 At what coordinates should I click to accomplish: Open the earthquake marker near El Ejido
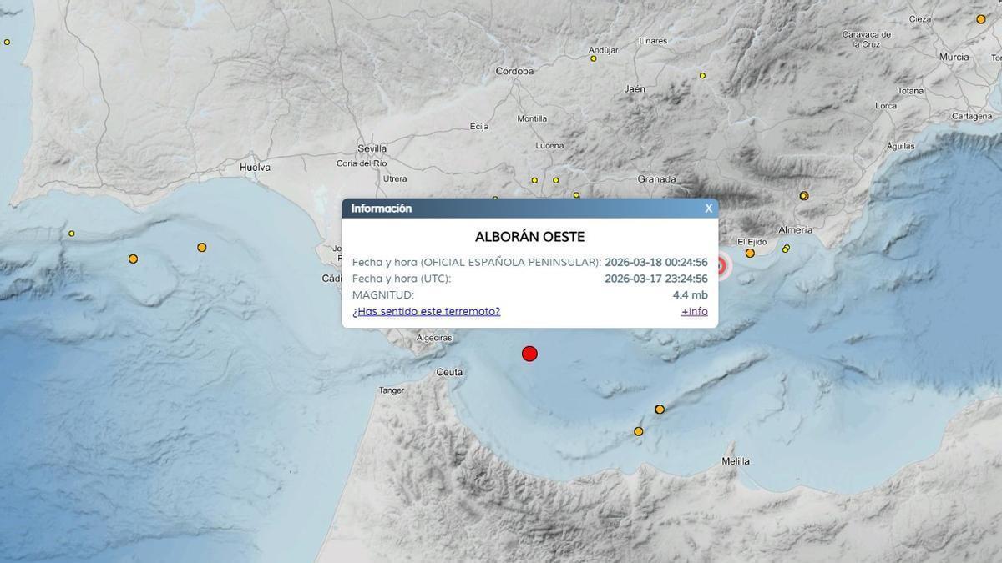pos(750,254)
